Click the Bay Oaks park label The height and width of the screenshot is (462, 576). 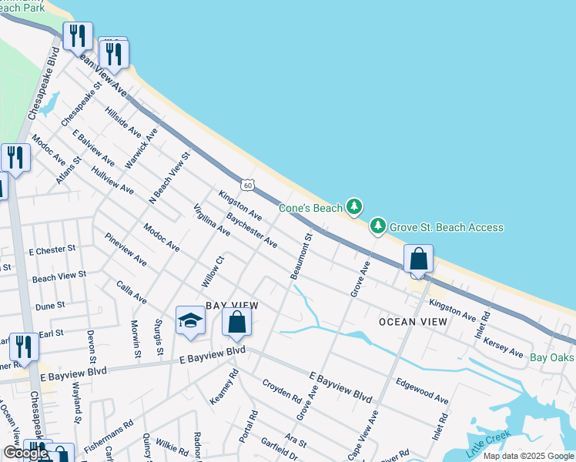click(553, 357)
